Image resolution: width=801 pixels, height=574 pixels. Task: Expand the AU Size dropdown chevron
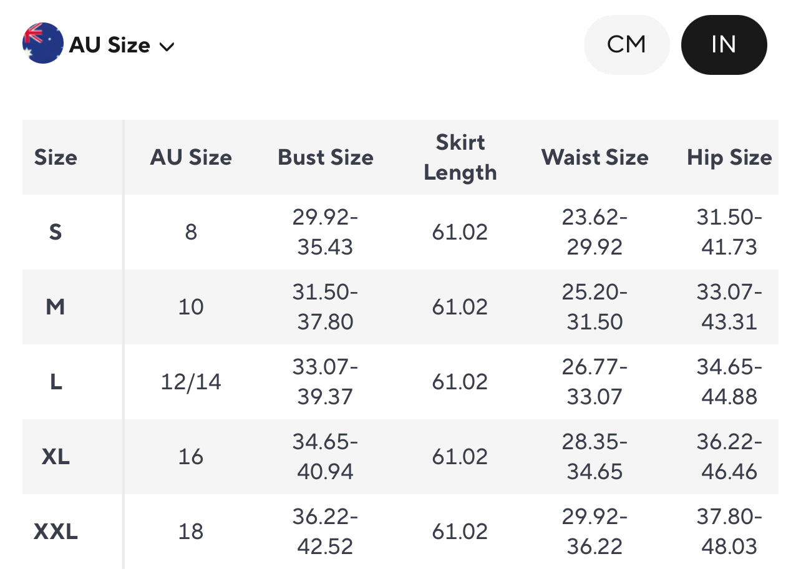pyautogui.click(x=167, y=46)
